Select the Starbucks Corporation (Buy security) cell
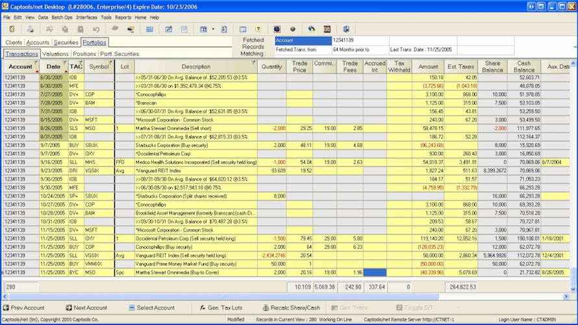The height and width of the screenshot is (325, 578). [x=195, y=146]
